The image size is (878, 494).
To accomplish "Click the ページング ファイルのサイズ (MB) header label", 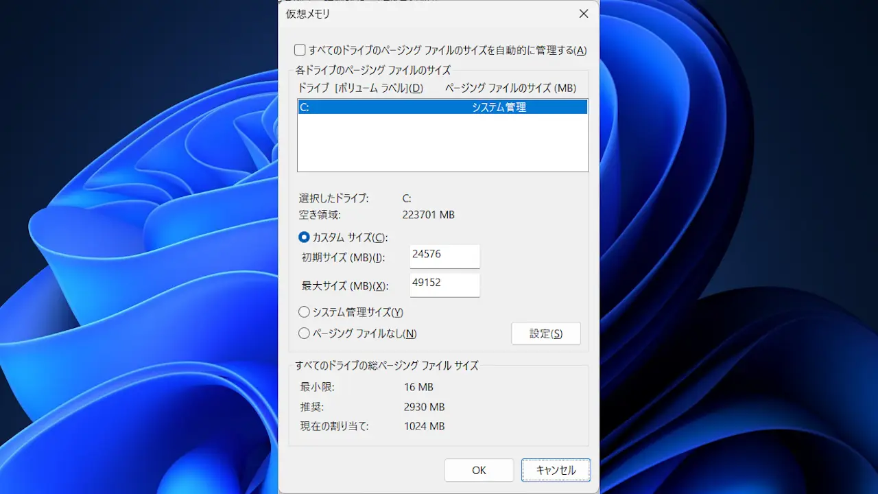I will [510, 88].
